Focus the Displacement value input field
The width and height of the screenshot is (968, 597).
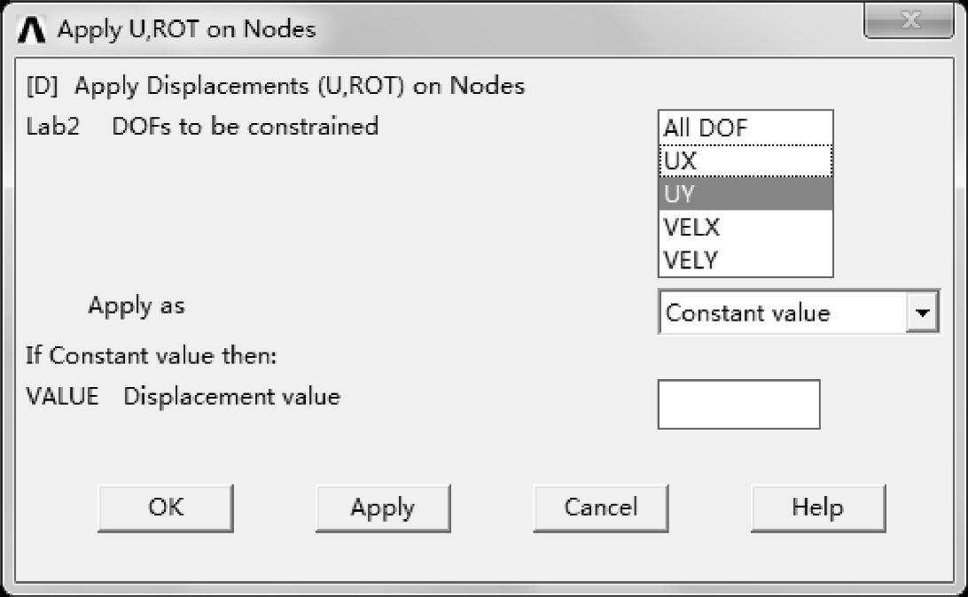click(738, 405)
